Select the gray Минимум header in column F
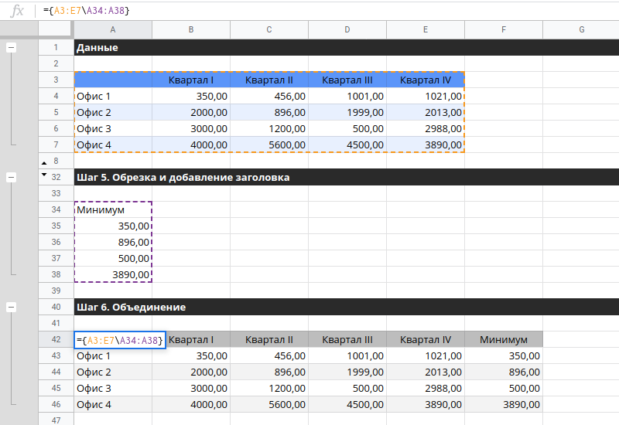619x425 pixels. (x=503, y=339)
